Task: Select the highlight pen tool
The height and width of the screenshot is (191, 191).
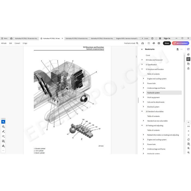Action: click(3, 132)
